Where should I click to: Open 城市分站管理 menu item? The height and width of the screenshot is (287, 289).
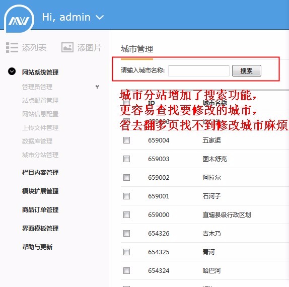[40, 155]
